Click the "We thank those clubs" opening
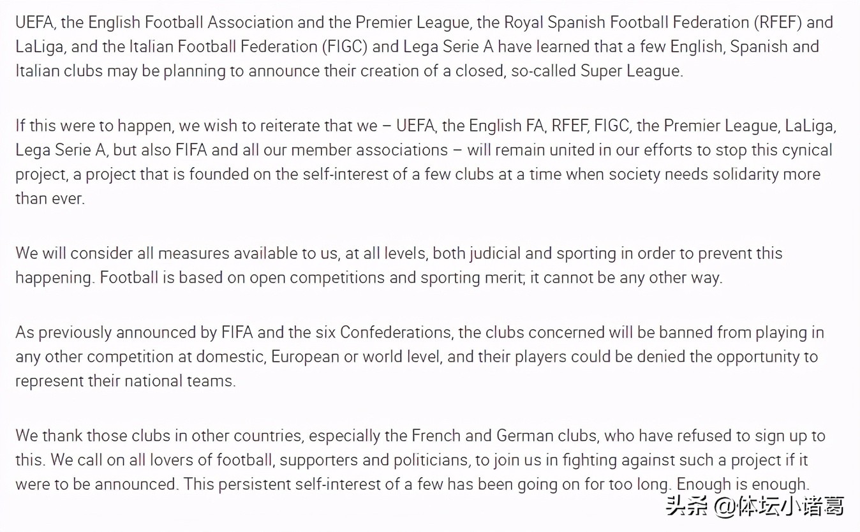The image size is (860, 532). tap(89, 436)
